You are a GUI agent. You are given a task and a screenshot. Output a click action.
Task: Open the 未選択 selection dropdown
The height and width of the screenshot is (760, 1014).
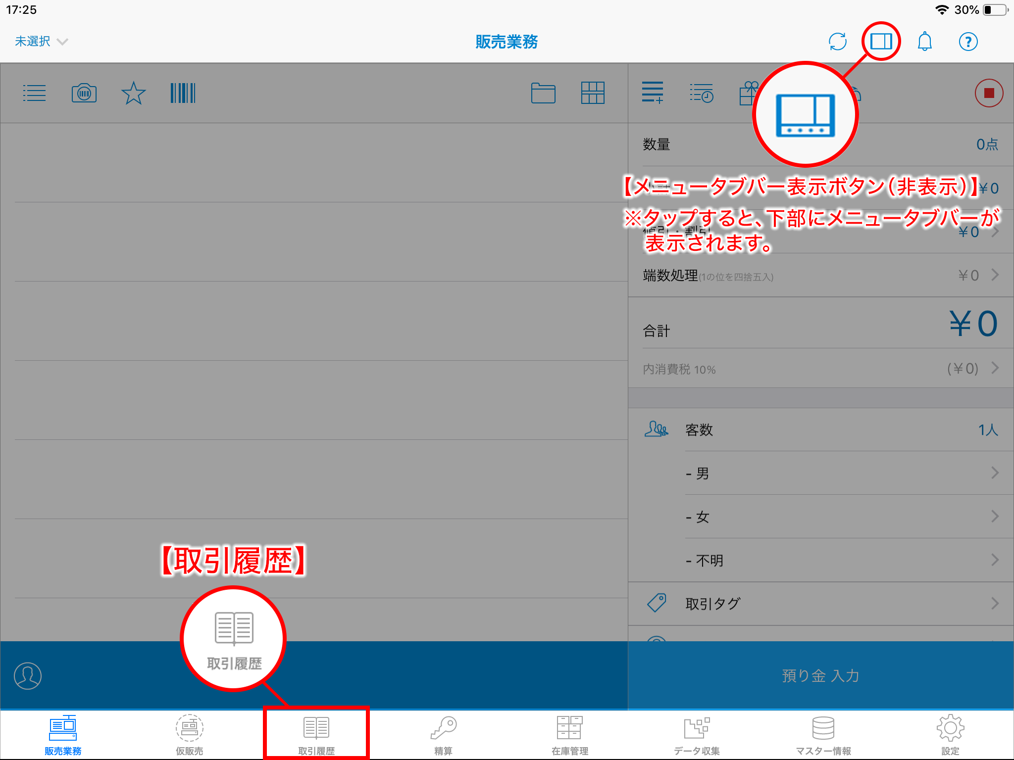coord(41,42)
